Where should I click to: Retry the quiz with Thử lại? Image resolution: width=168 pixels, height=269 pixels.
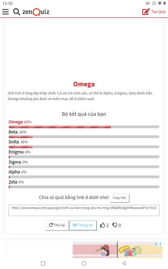click(x=57, y=225)
